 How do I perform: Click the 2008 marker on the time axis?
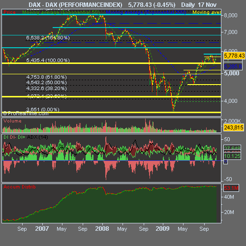(x=102, y=229)
